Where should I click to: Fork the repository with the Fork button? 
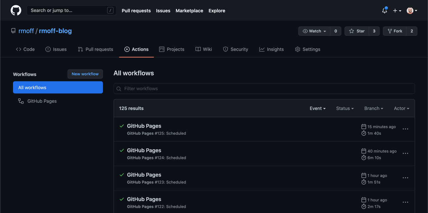point(395,31)
